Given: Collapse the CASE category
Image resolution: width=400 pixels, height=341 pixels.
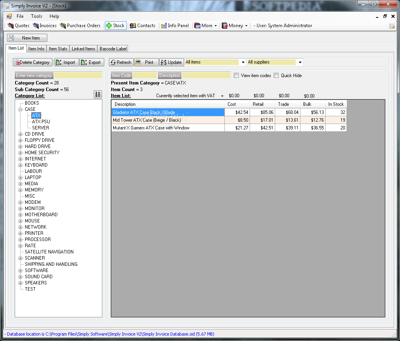Looking at the screenshot, I should [x=21, y=109].
